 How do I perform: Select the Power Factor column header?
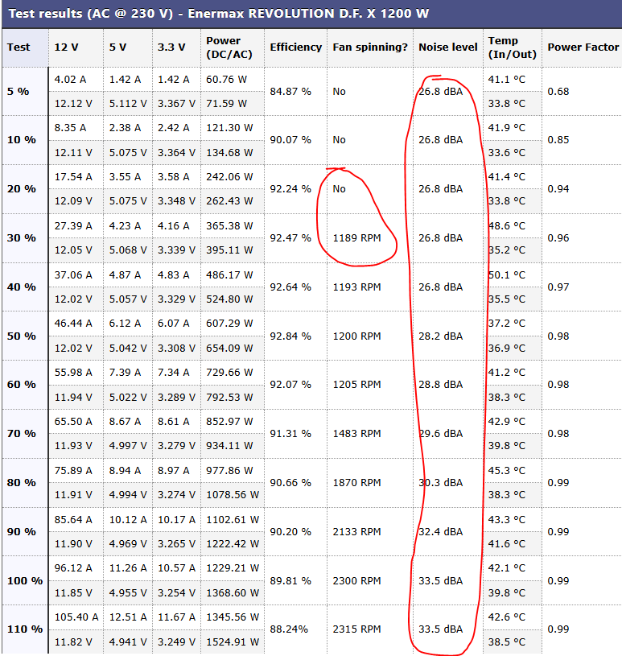click(583, 47)
